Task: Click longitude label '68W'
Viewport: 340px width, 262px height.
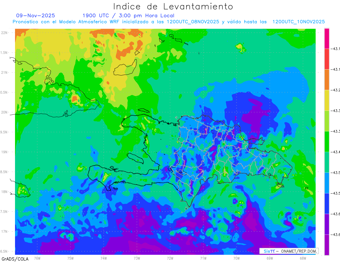Action: point(303,258)
